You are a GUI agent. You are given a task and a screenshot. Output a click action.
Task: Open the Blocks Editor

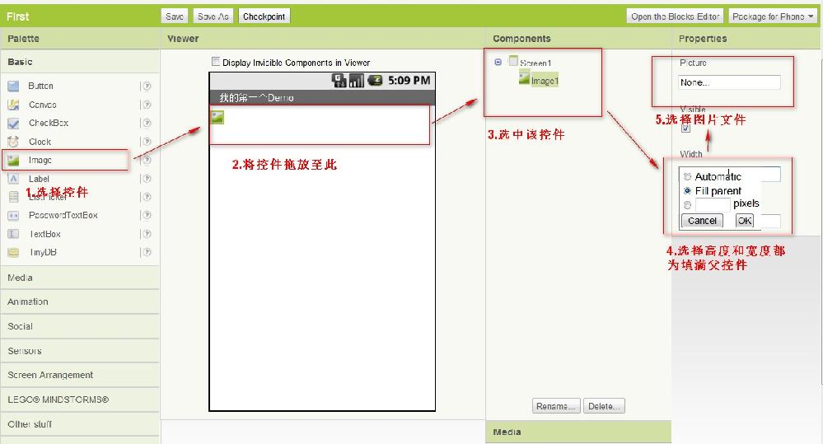(675, 16)
